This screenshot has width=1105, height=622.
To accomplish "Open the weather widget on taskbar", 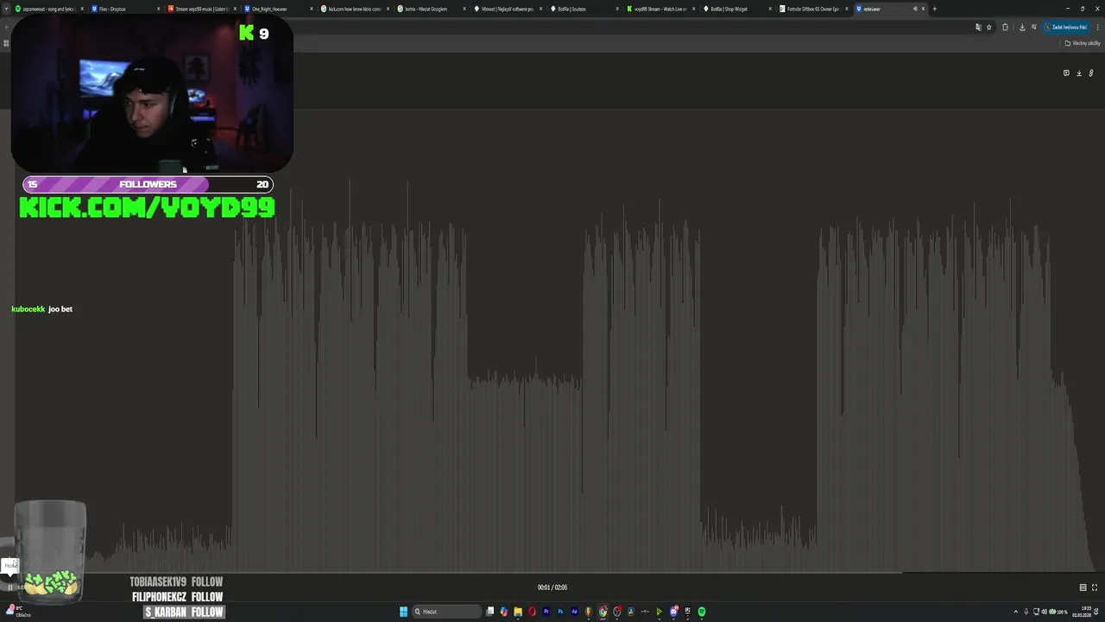I will [x=17, y=612].
